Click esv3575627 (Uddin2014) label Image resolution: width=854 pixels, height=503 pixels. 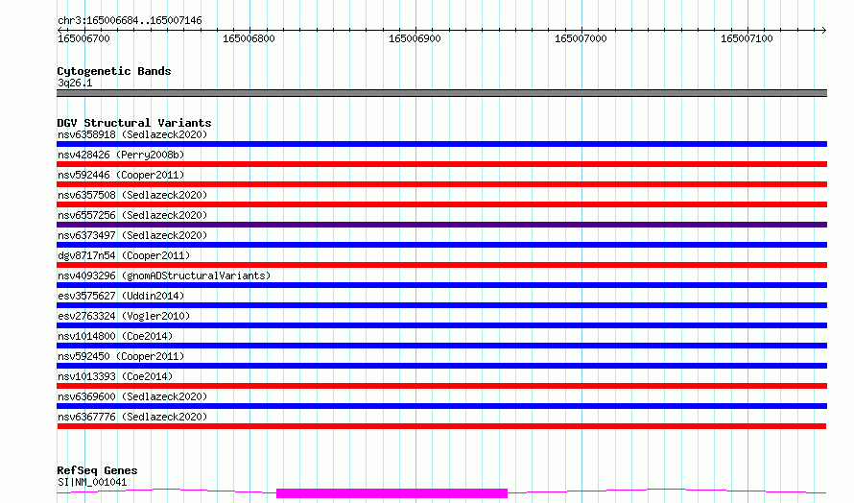click(121, 296)
